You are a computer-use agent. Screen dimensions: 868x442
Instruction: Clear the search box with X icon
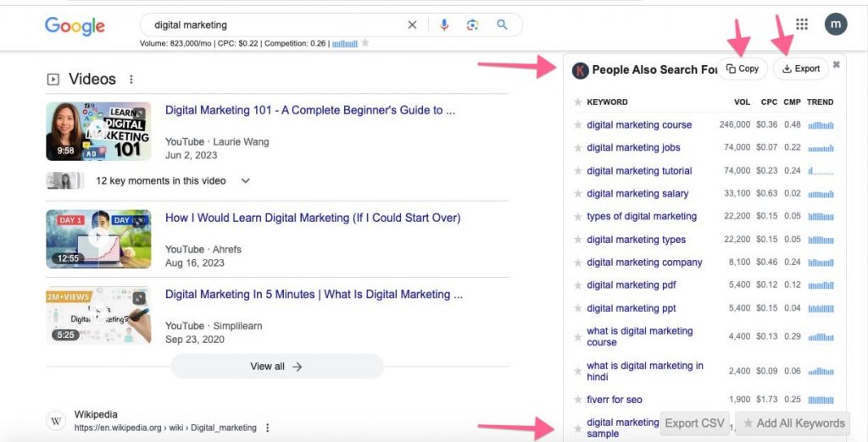(413, 25)
